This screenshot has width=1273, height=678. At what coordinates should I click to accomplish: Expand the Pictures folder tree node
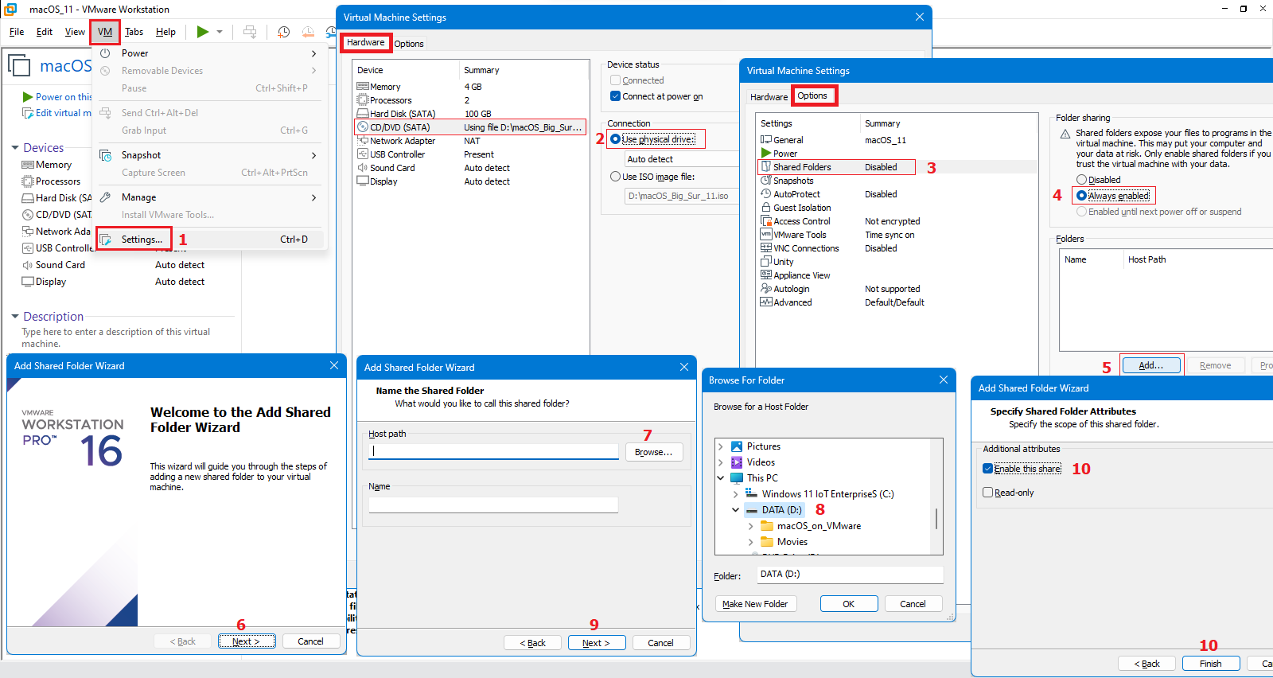tap(721, 446)
